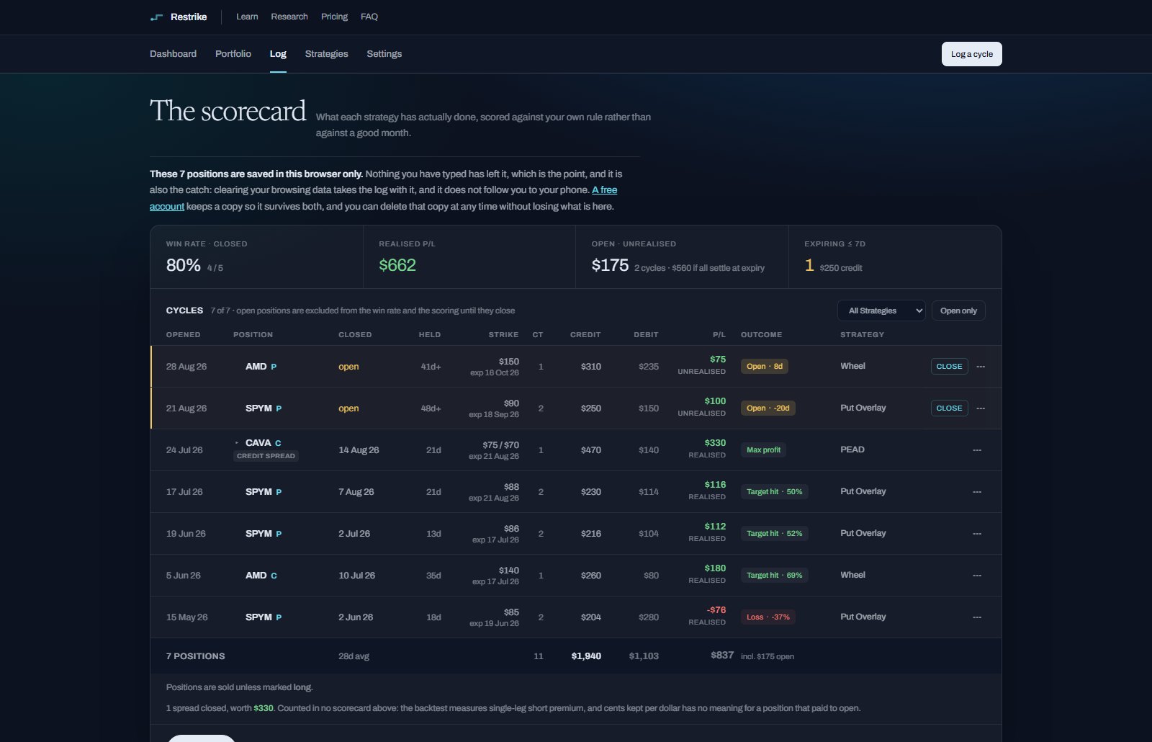The image size is (1152, 742).
Task: Close the SPYM Put Overlay open position
Action: (949, 408)
